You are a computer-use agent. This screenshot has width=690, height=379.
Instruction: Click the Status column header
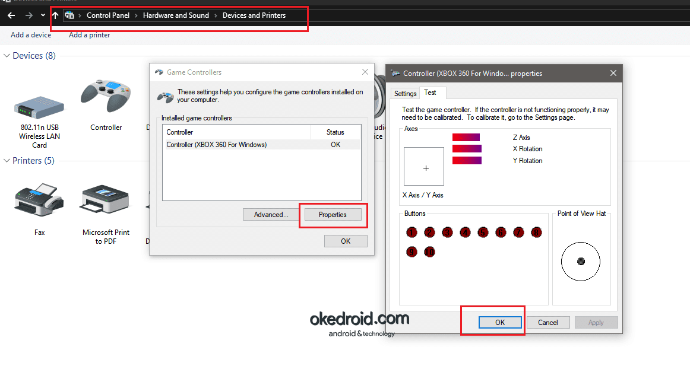335,132
